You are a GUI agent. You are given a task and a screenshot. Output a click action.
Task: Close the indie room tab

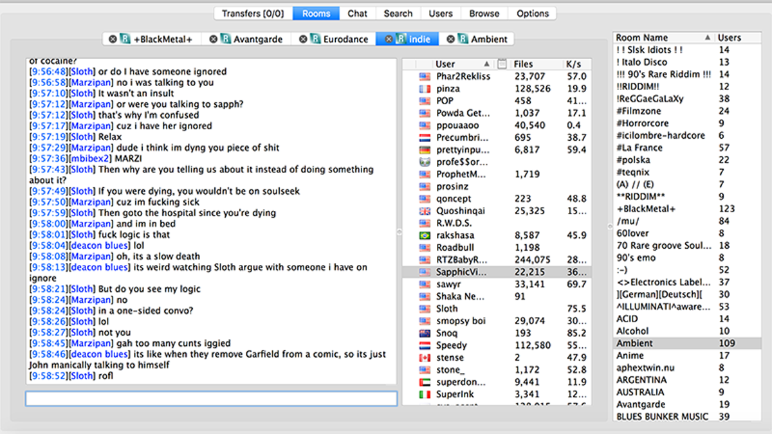(x=389, y=39)
